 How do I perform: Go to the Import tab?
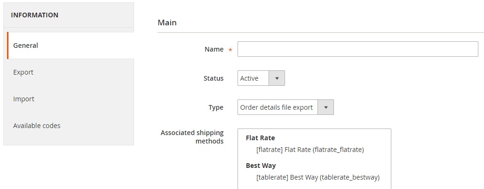pyautogui.click(x=71, y=99)
